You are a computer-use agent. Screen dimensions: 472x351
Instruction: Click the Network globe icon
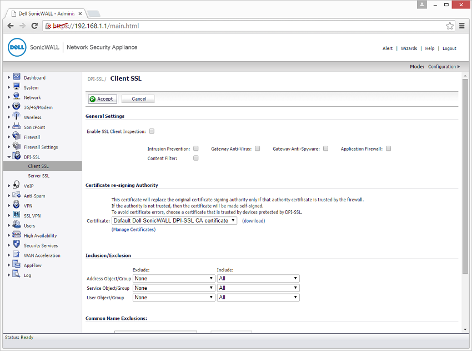coord(17,96)
